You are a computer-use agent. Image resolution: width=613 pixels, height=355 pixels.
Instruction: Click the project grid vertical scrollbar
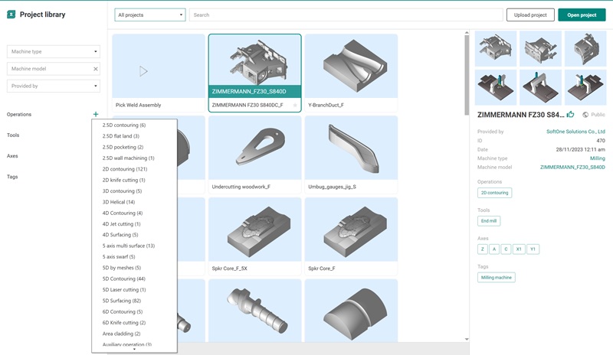point(467,73)
